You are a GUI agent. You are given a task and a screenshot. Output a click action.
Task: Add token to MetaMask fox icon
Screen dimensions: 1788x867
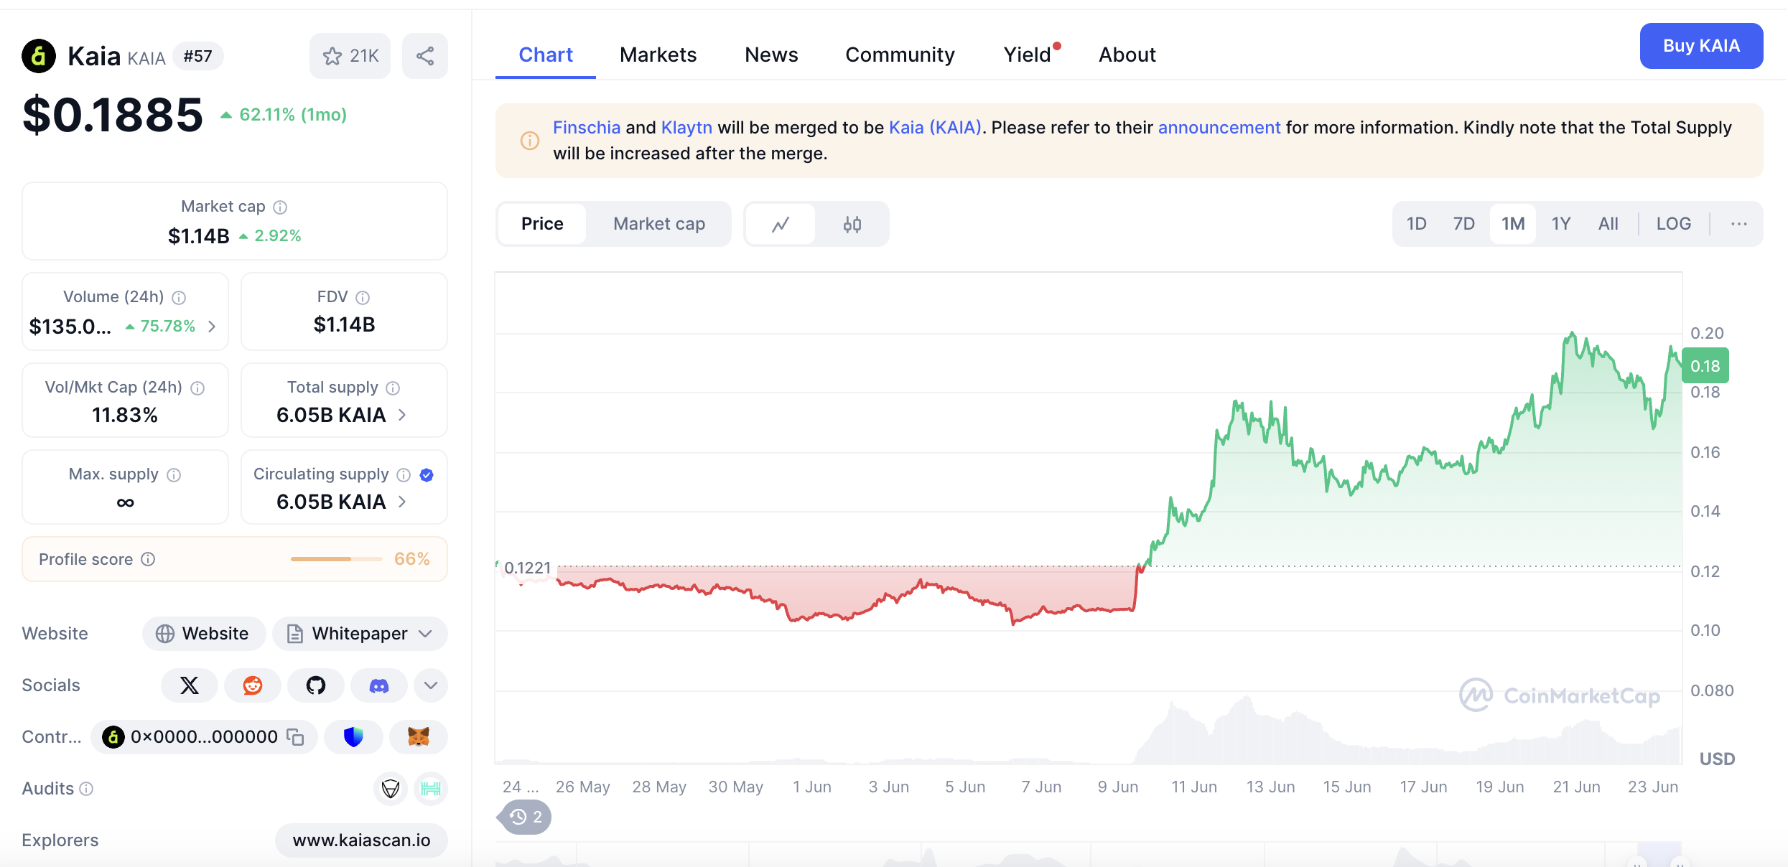(x=418, y=737)
